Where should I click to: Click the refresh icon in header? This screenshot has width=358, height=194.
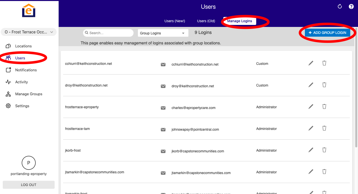click(x=340, y=6)
